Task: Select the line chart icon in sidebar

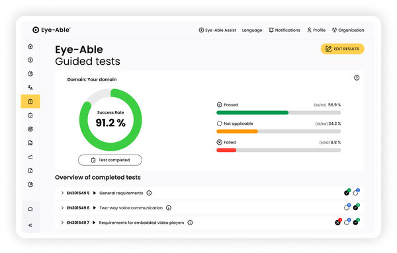Action: pos(30,157)
